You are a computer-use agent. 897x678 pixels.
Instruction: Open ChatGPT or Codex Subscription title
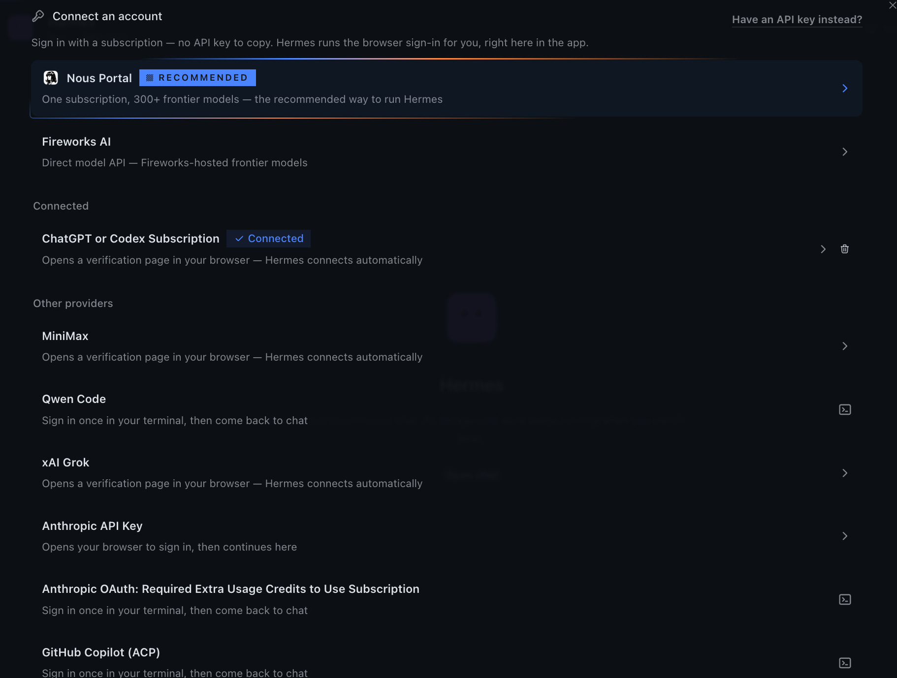[x=131, y=239]
